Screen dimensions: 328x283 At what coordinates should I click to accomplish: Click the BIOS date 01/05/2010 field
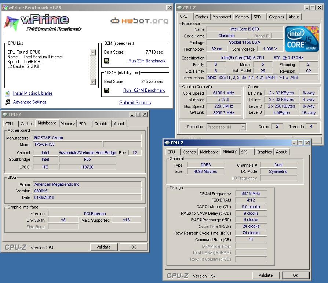click(87, 197)
